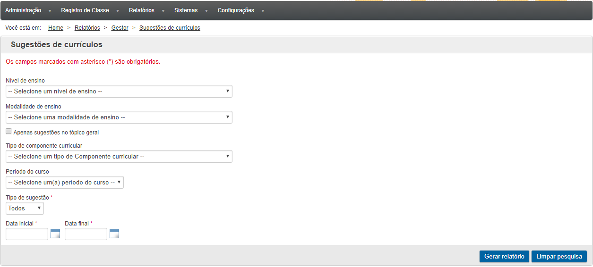Open the Data final calendar picker icon
The height and width of the screenshot is (267, 593).
tap(114, 234)
